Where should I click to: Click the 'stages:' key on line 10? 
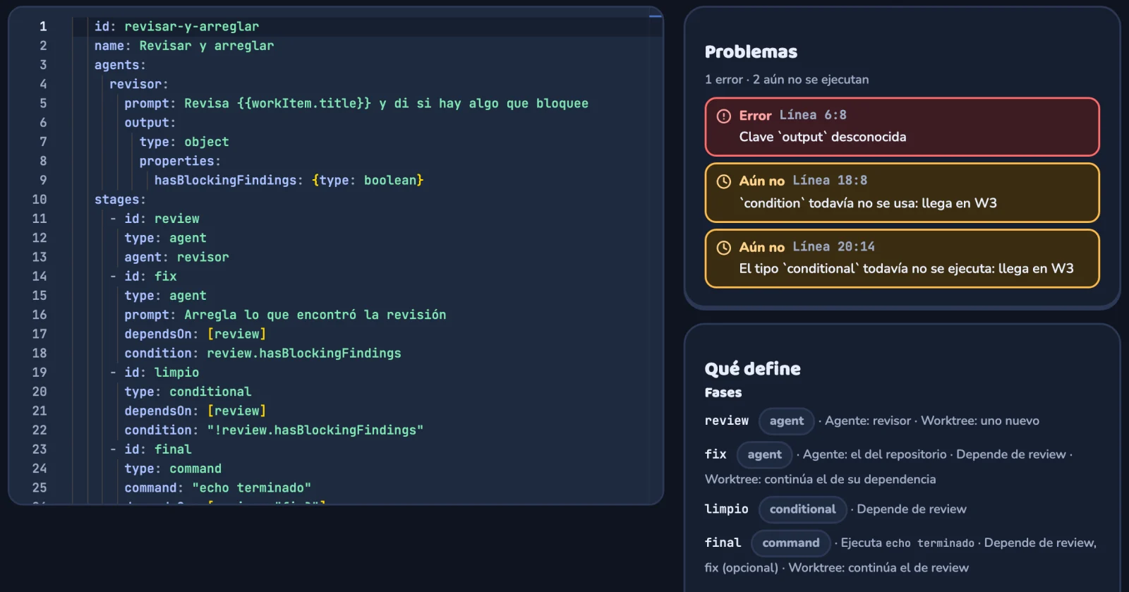tap(120, 200)
